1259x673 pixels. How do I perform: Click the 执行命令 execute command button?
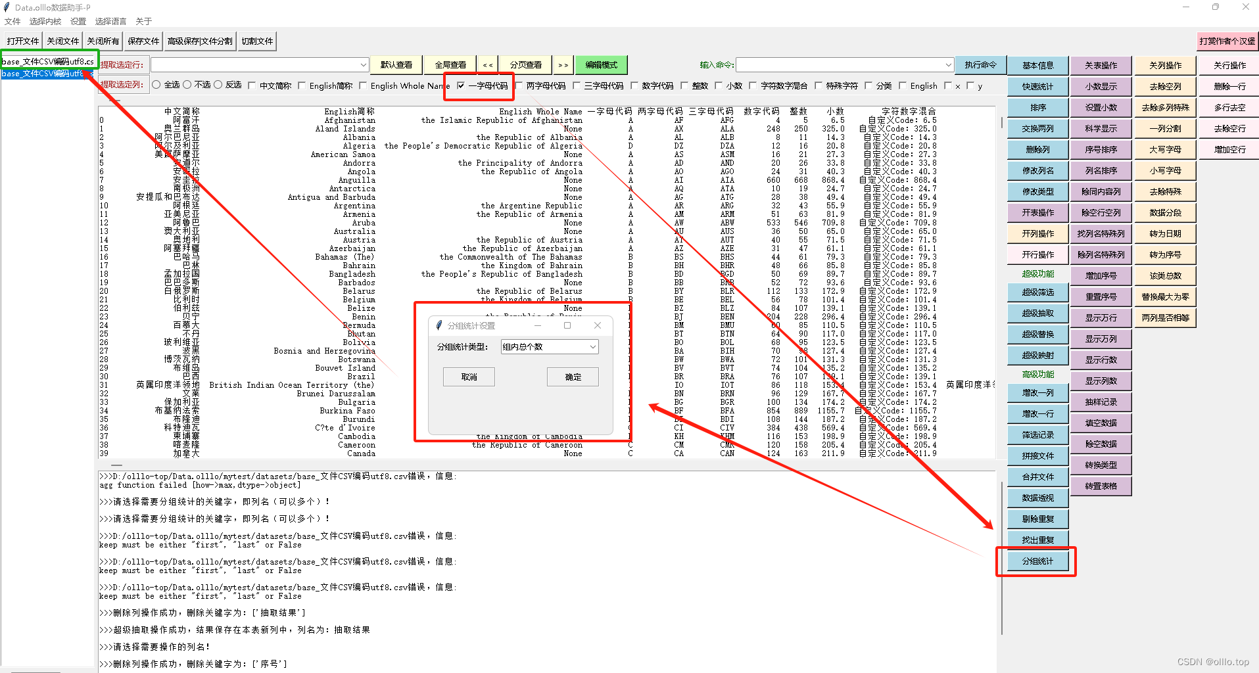(x=980, y=64)
